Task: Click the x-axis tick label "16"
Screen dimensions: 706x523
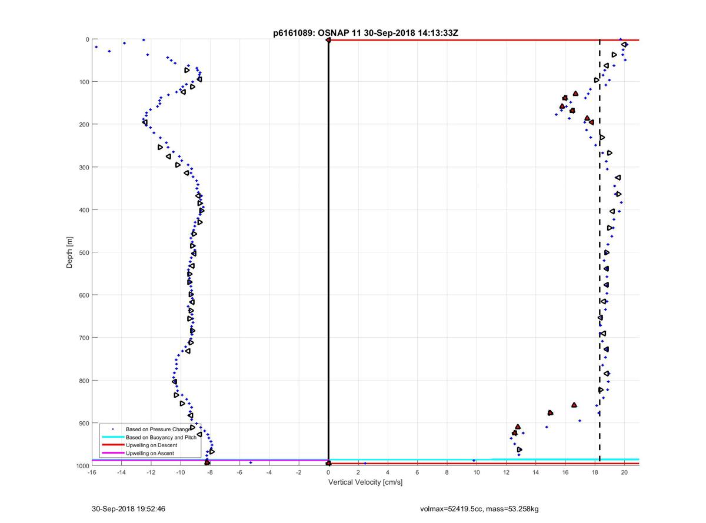Action: point(565,472)
